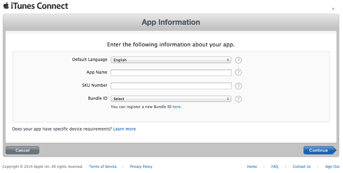Image resolution: width=343 pixels, height=173 pixels.
Task: Click the help icon beside Bundle ID
Action: point(238,99)
